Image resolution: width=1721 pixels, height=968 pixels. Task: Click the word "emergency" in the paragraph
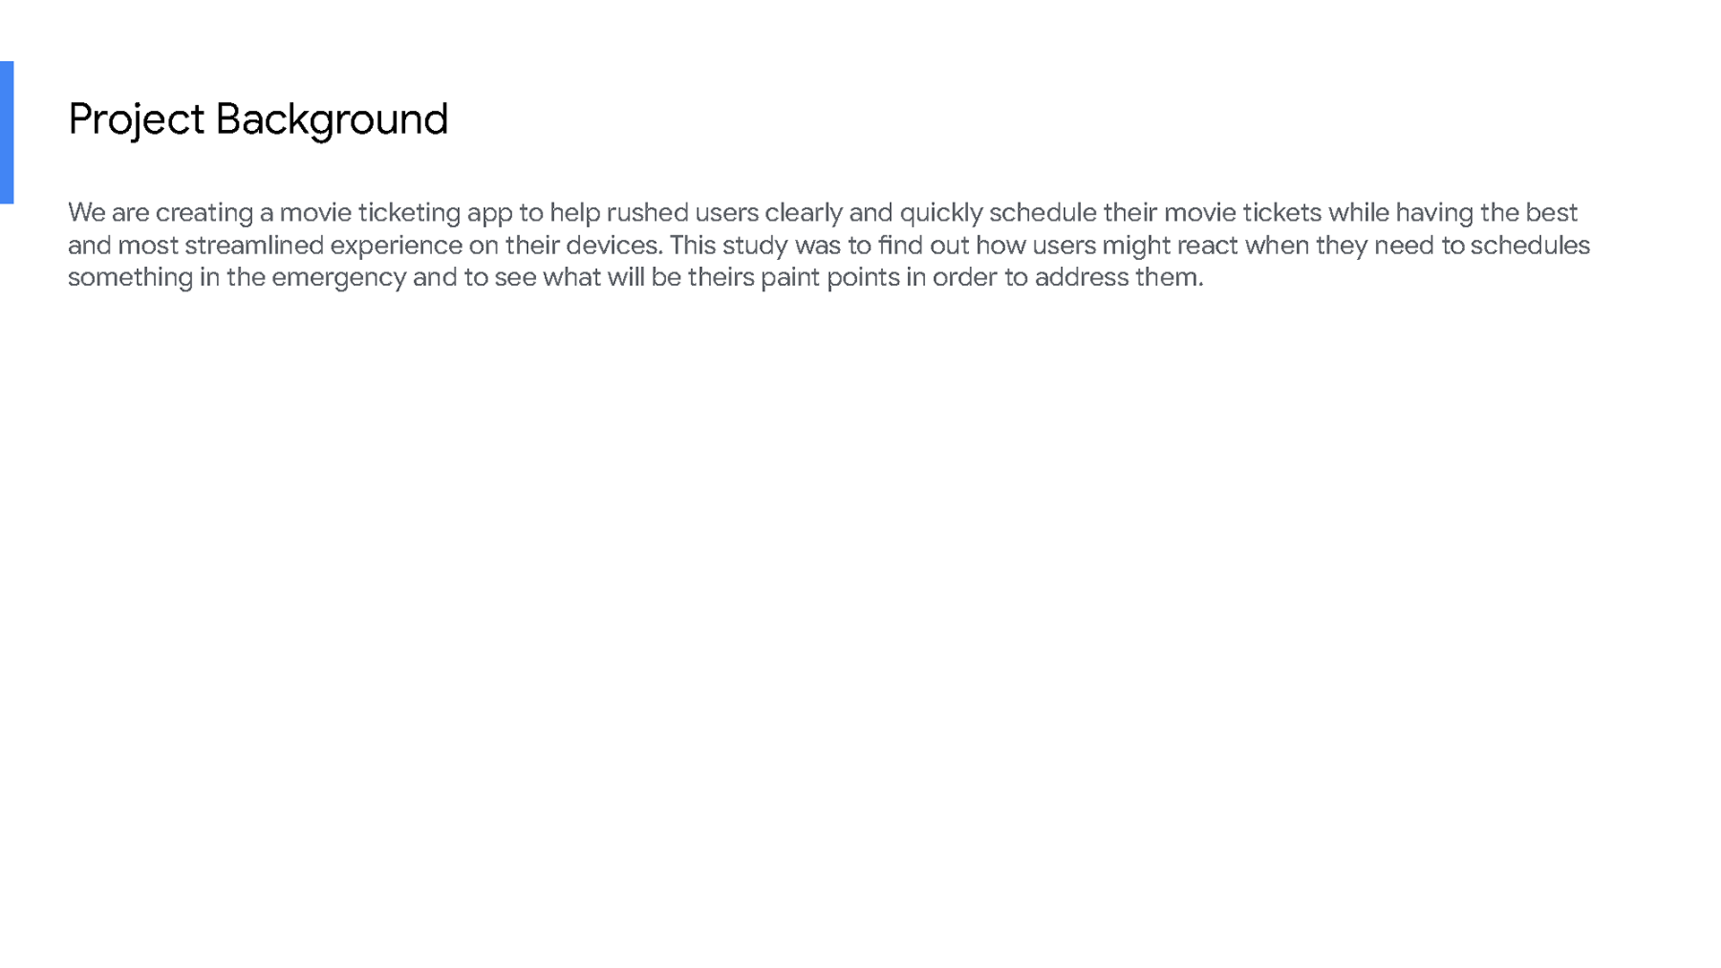(x=339, y=277)
